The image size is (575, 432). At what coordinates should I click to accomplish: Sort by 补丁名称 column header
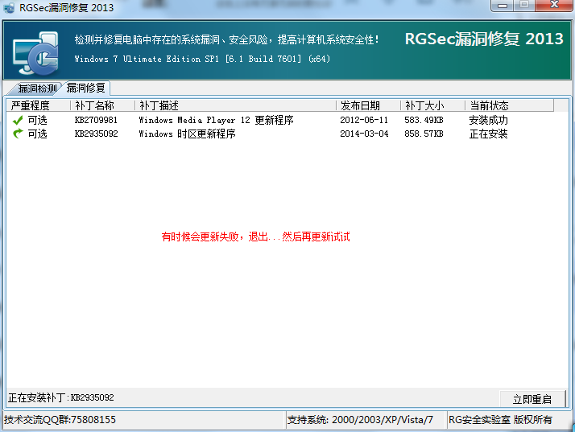pyautogui.click(x=102, y=105)
